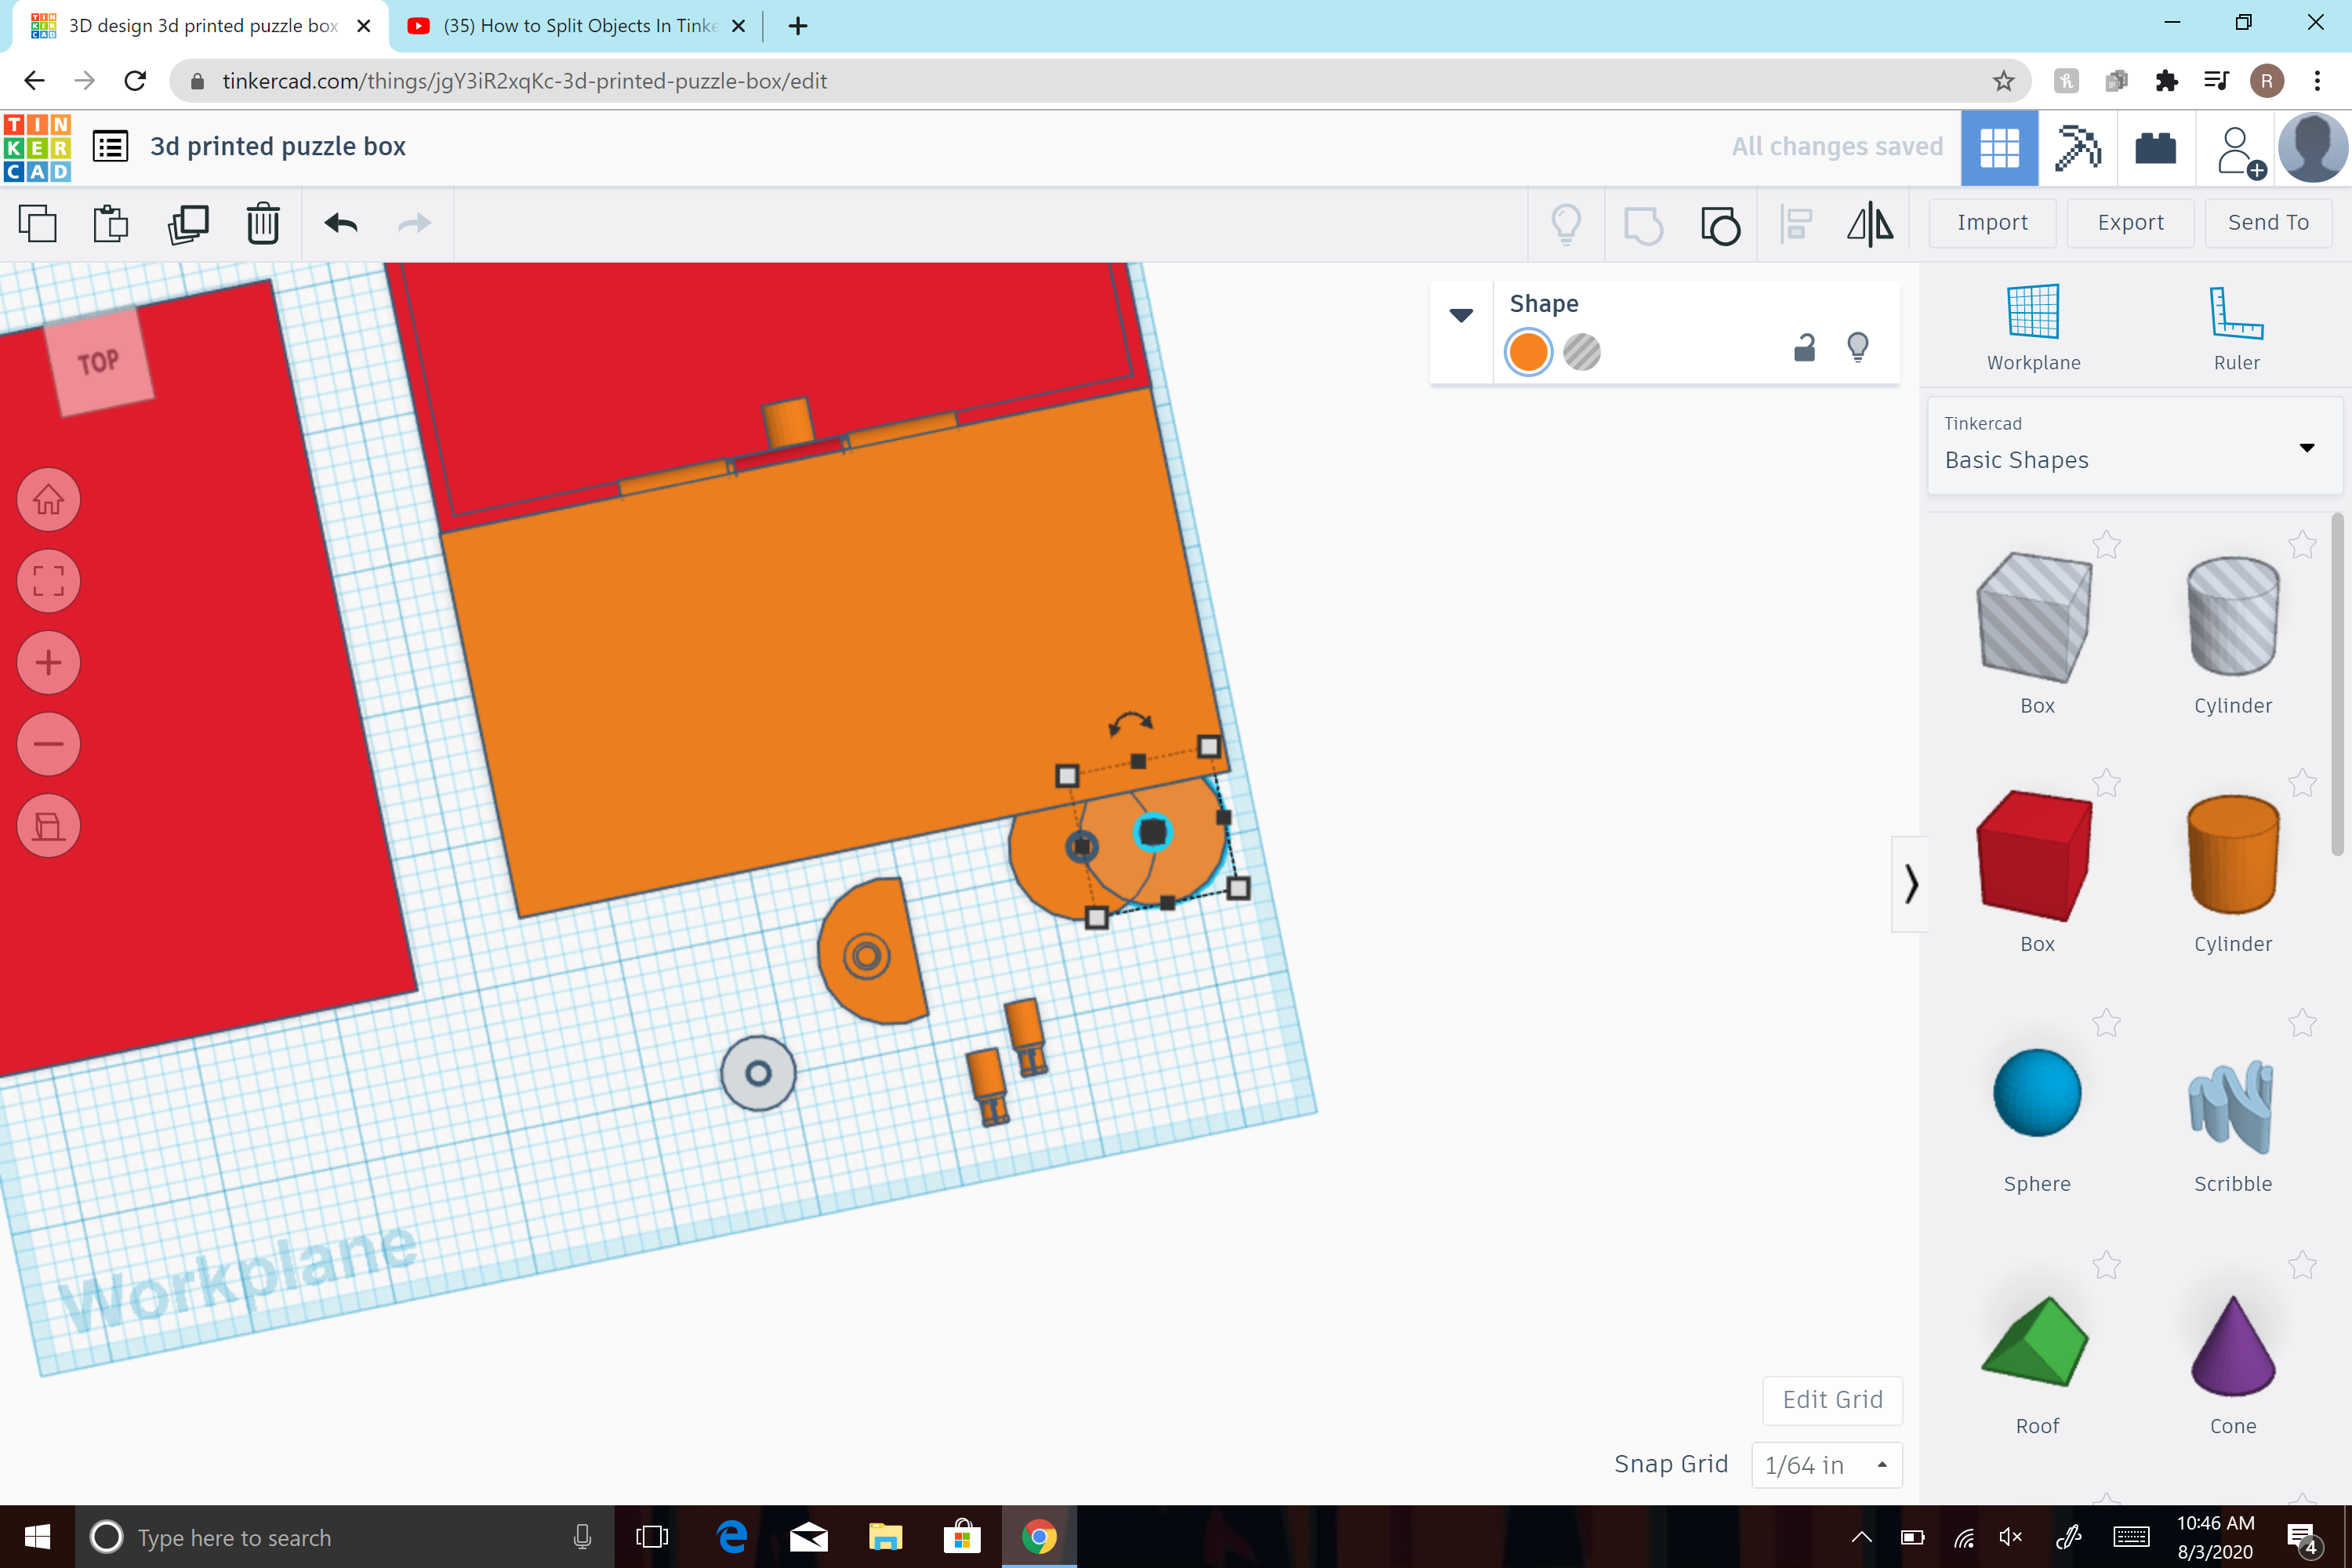The height and width of the screenshot is (1568, 2352).
Task: Click the Send To button
Action: click(2268, 222)
